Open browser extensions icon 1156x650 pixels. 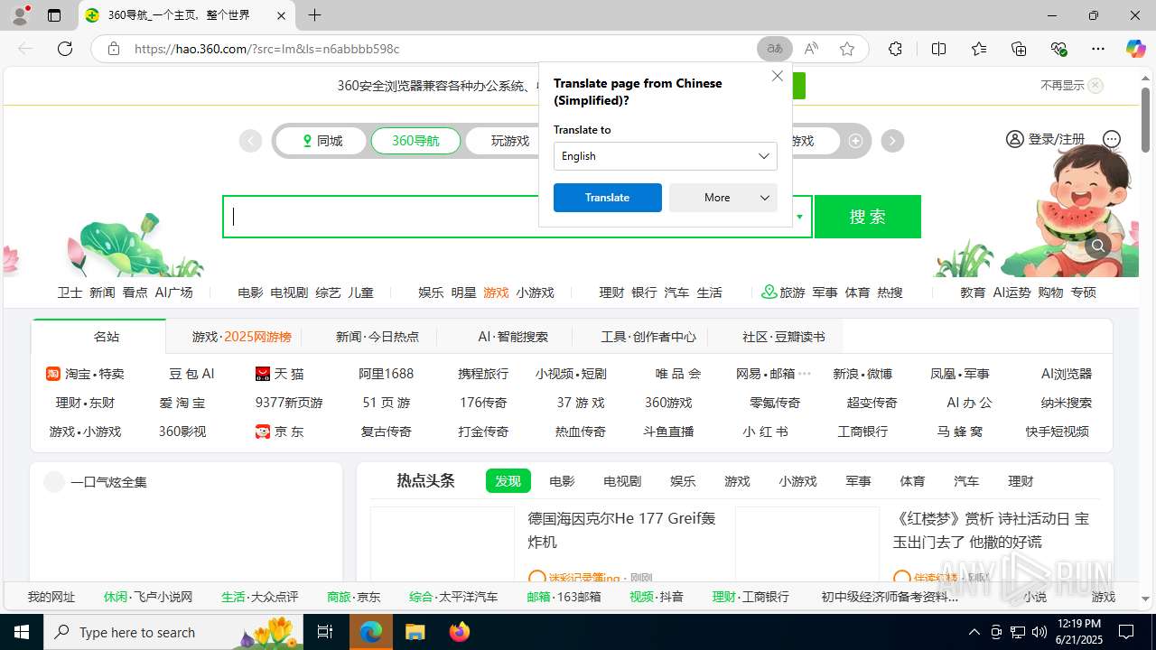[x=895, y=49]
